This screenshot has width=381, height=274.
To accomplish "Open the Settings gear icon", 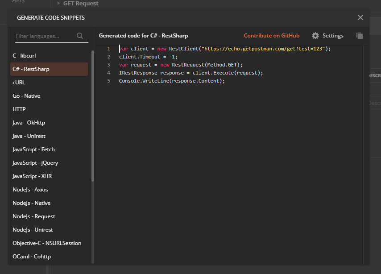I will [x=315, y=36].
